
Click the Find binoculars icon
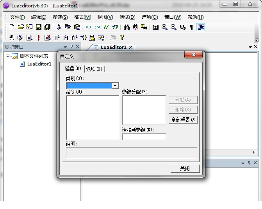[127, 27]
